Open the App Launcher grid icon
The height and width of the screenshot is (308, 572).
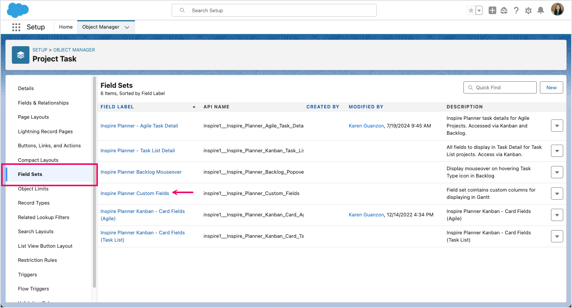[16, 27]
